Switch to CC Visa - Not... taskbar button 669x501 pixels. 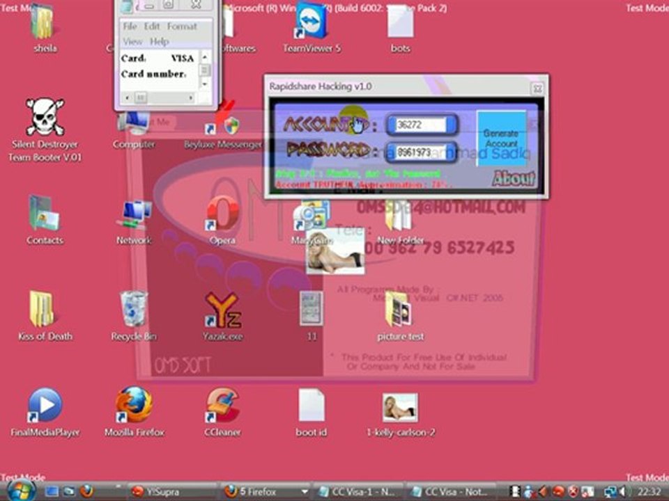click(x=452, y=492)
